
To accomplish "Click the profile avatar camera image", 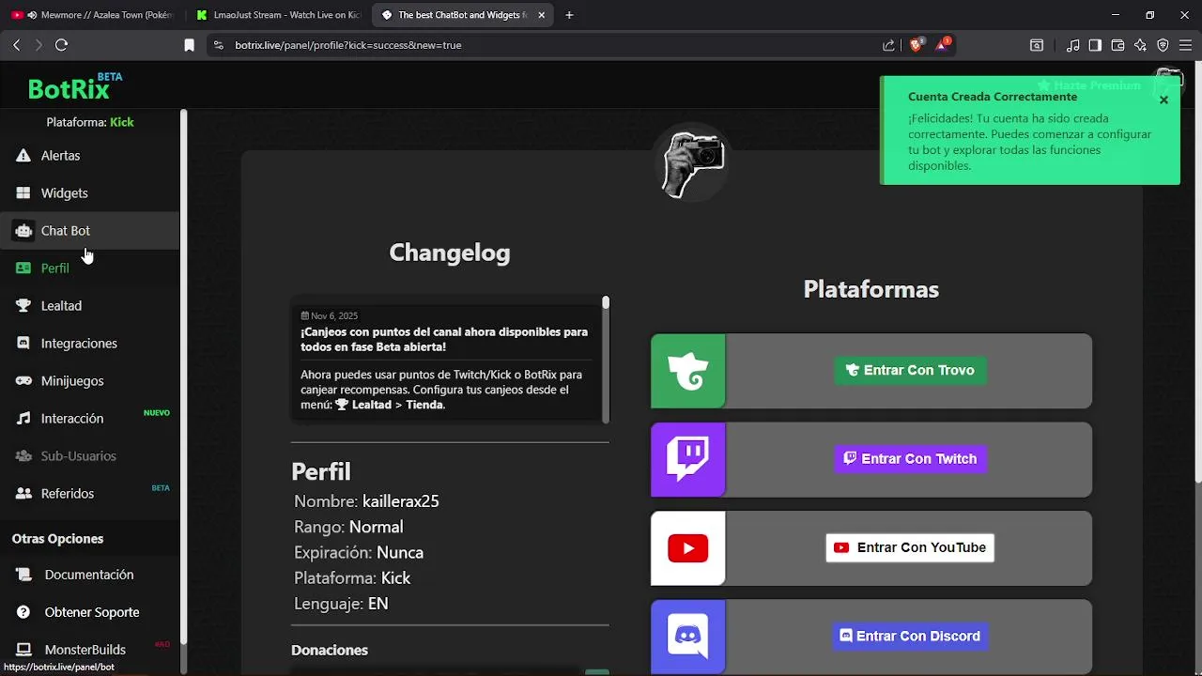I will [x=692, y=163].
